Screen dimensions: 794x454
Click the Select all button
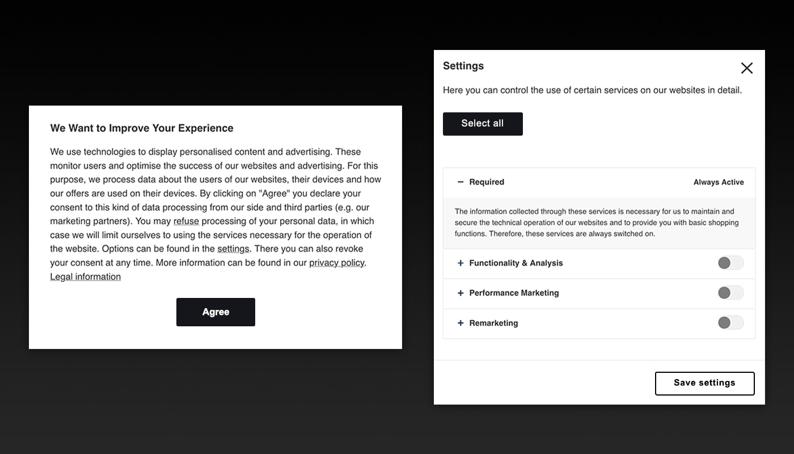[x=483, y=124]
